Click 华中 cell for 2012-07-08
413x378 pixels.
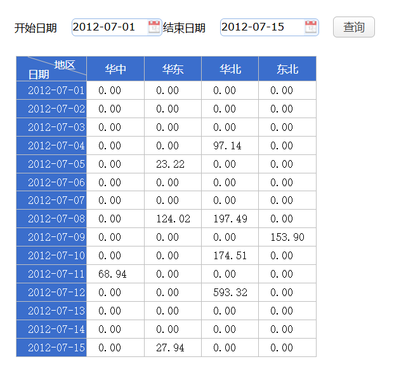tap(115, 219)
